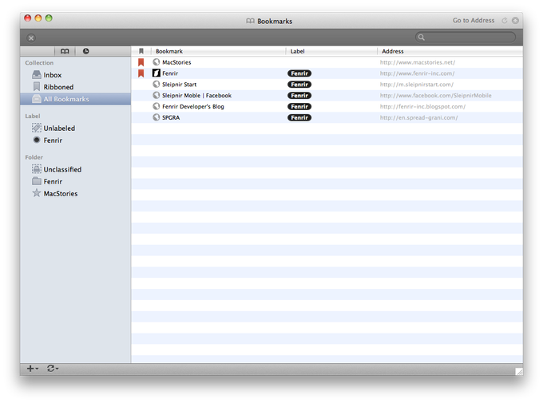Screen dimensions: 543x403
Task: Click the www.fenrir-inc.com address
Action: [417, 73]
